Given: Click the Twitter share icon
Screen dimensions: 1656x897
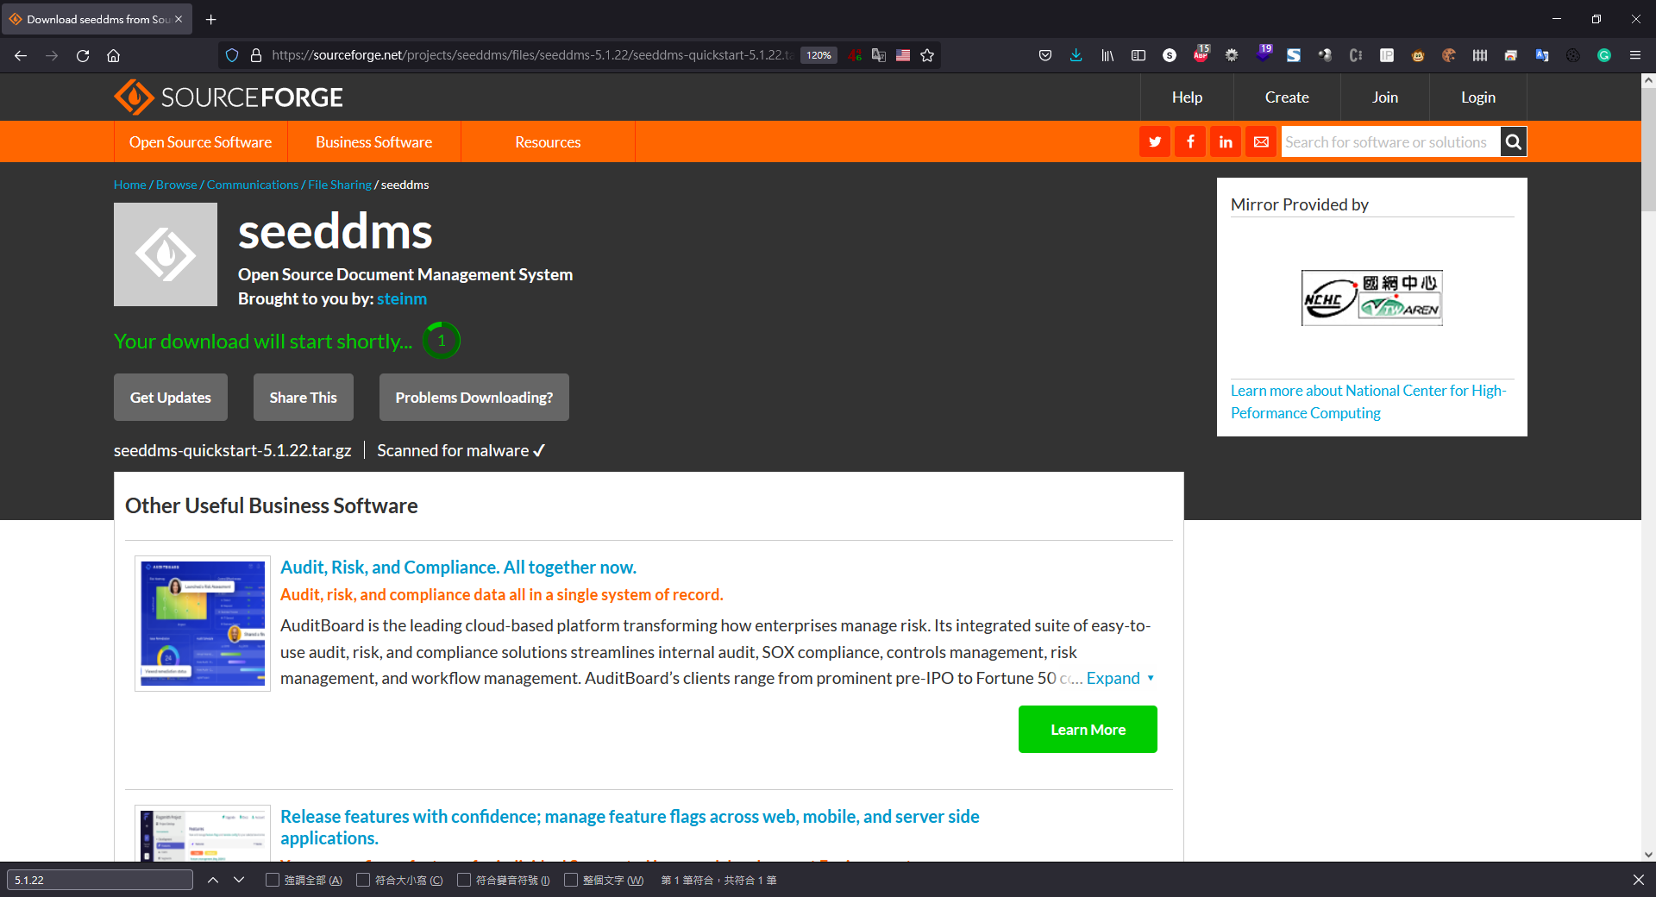Looking at the screenshot, I should [1154, 142].
